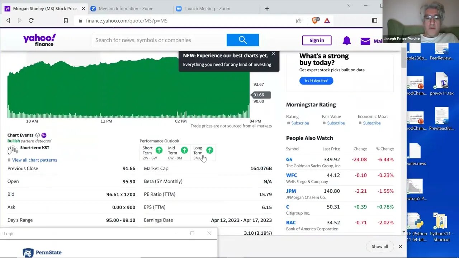Screen dimensions: 459x258
Task: Open the C Citigroup ticker link
Action: pyautogui.click(x=288, y=207)
